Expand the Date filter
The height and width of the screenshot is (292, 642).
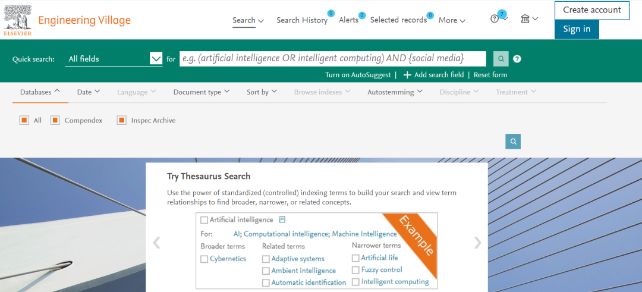[x=89, y=92]
